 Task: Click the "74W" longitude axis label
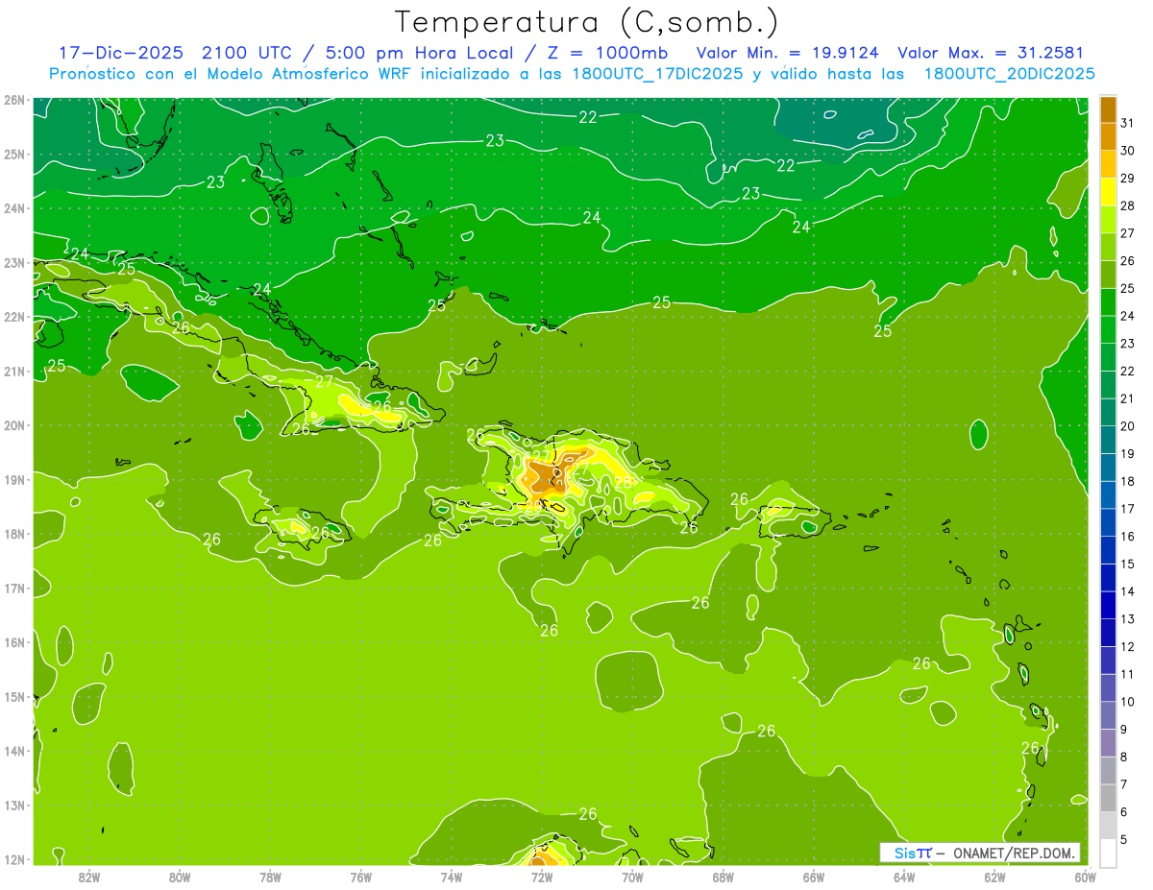(x=452, y=877)
